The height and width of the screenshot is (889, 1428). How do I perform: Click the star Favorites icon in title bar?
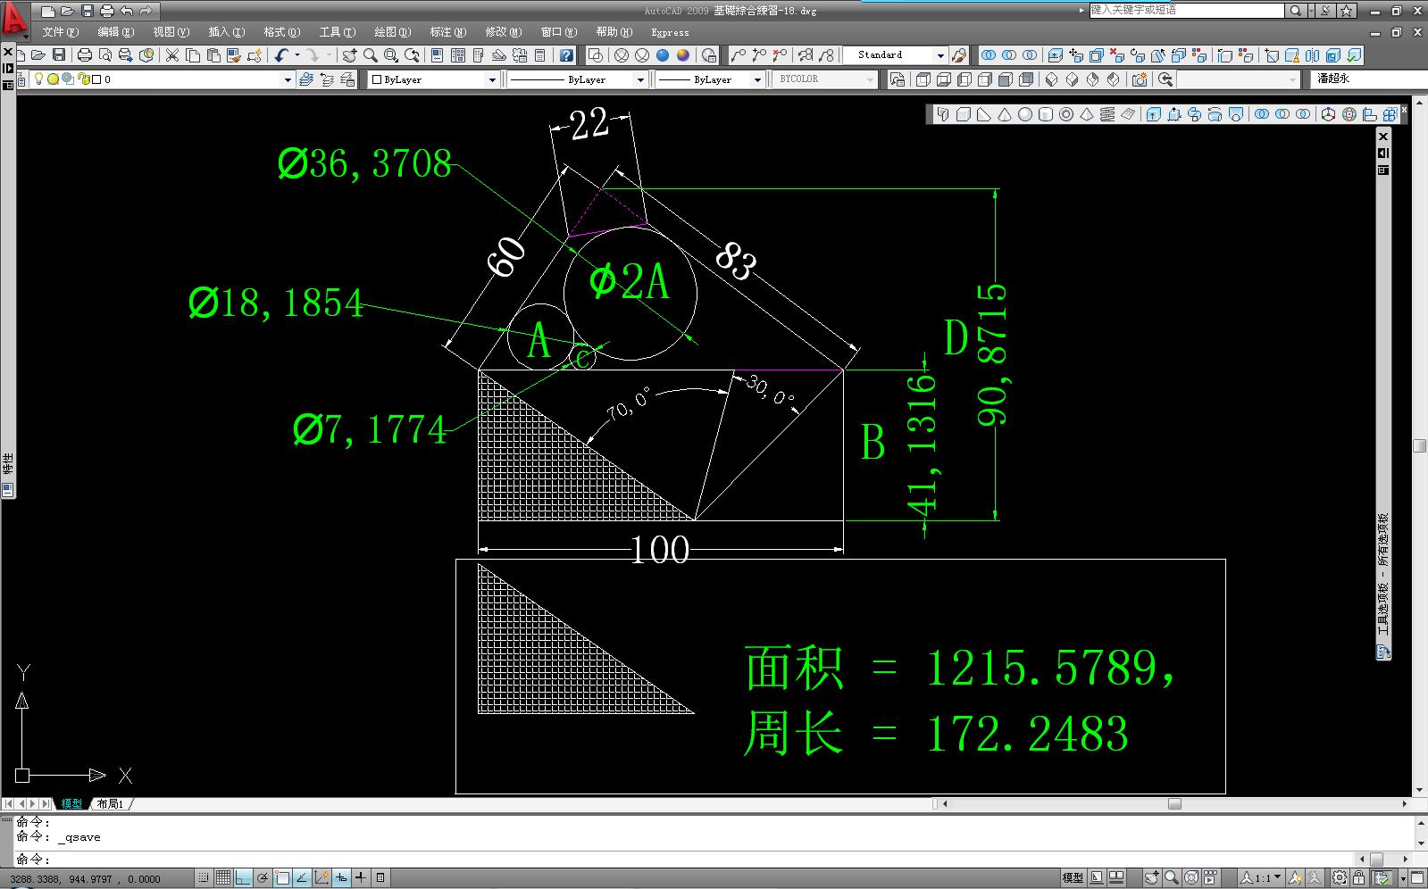(1347, 11)
